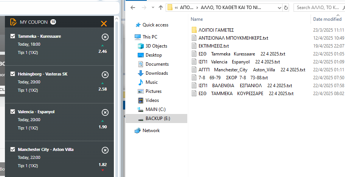Sort files by Date modified column

[327, 19]
